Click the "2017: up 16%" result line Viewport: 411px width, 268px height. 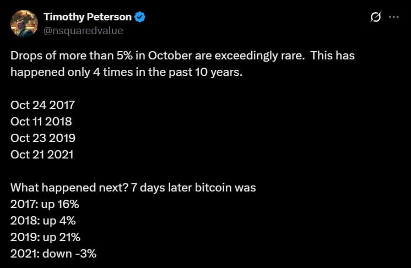[x=45, y=204]
